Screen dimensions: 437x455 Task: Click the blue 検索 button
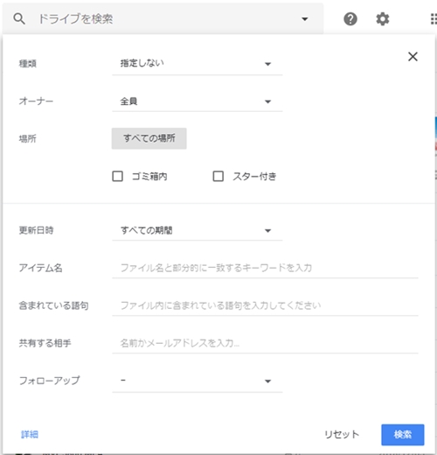(403, 435)
